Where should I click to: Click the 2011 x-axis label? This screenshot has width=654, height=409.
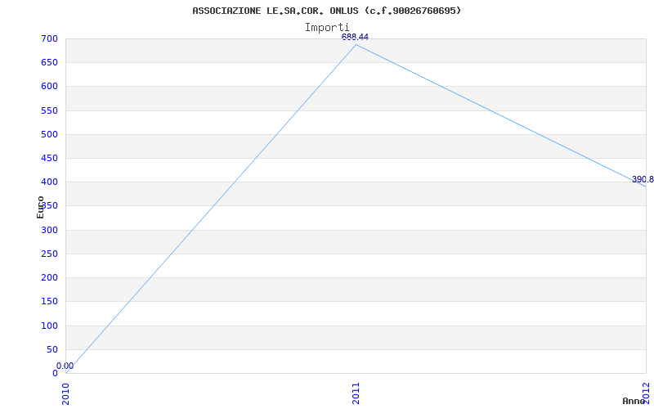click(x=356, y=394)
